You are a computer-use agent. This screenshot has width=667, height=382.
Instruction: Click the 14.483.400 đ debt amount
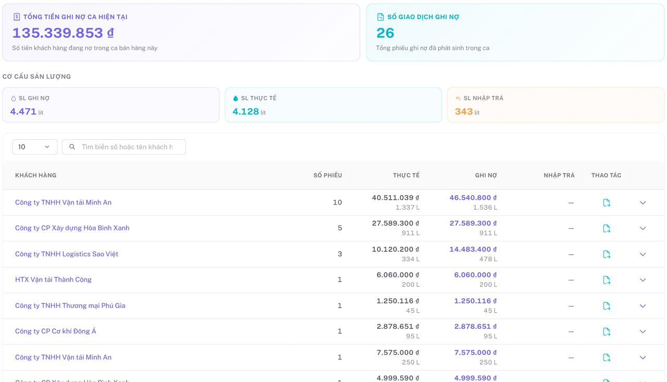pyautogui.click(x=473, y=249)
